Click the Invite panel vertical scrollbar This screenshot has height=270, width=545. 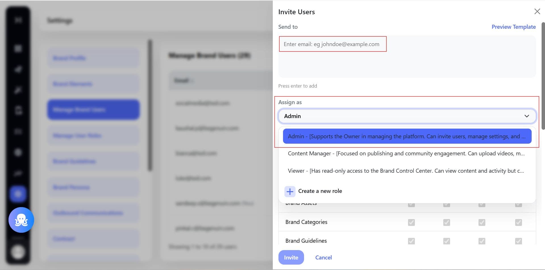pyautogui.click(x=543, y=75)
